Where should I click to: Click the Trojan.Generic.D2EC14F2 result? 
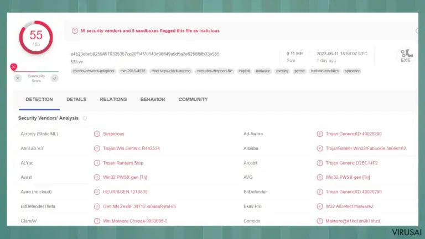[351, 163]
